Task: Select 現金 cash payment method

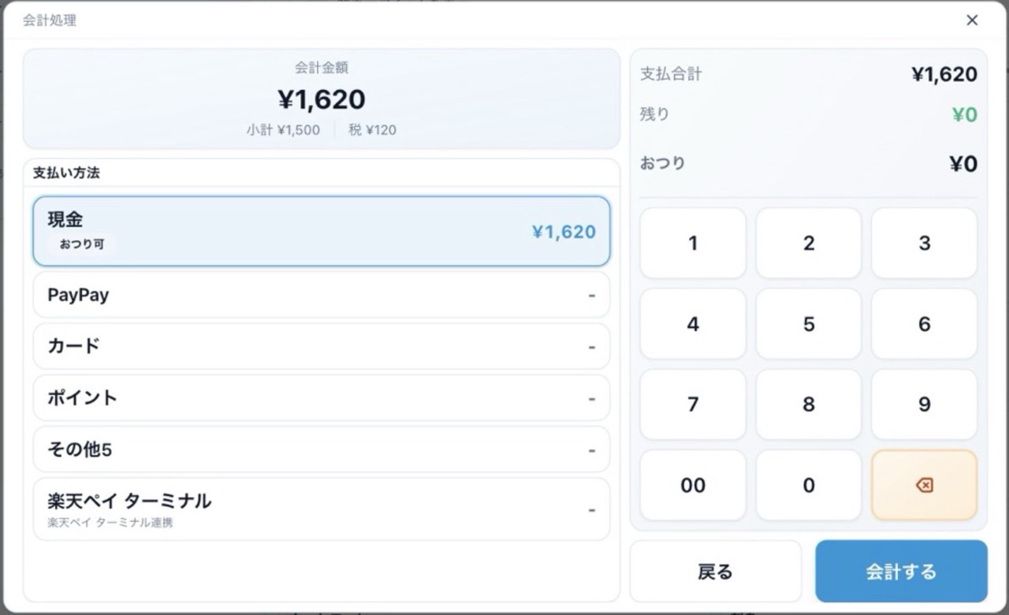Action: coord(322,231)
